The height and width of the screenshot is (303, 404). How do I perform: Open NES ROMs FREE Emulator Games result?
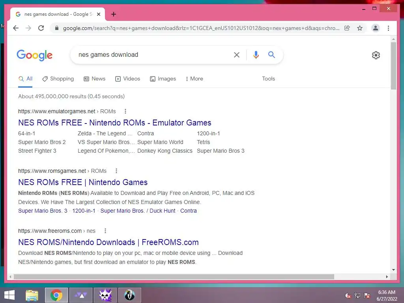click(x=115, y=123)
